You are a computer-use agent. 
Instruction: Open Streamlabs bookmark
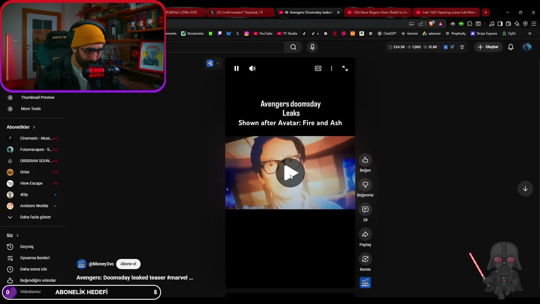tap(192, 33)
